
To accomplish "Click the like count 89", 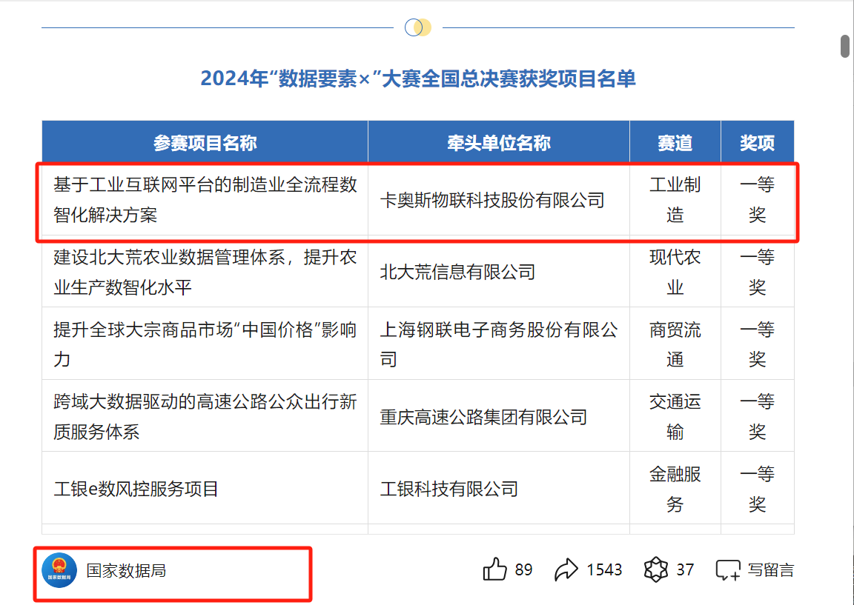I will click(x=523, y=570).
